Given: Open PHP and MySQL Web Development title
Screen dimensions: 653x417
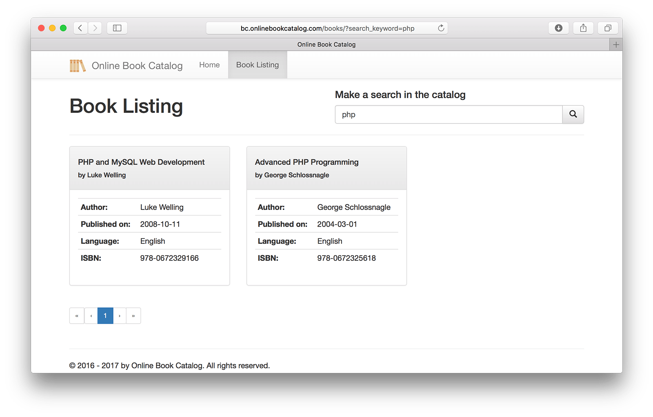Looking at the screenshot, I should point(141,162).
